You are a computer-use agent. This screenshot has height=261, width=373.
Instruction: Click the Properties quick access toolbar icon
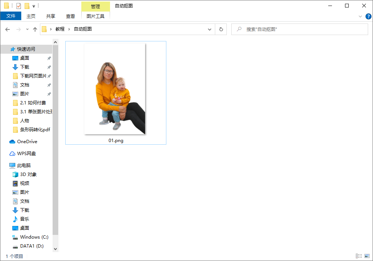[19, 6]
